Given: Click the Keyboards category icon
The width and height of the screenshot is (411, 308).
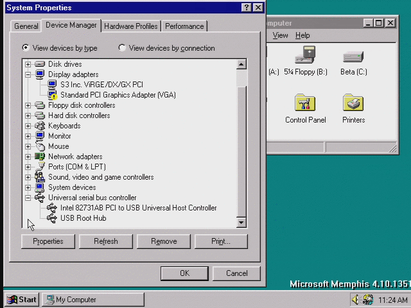Looking at the screenshot, I should (40, 126).
